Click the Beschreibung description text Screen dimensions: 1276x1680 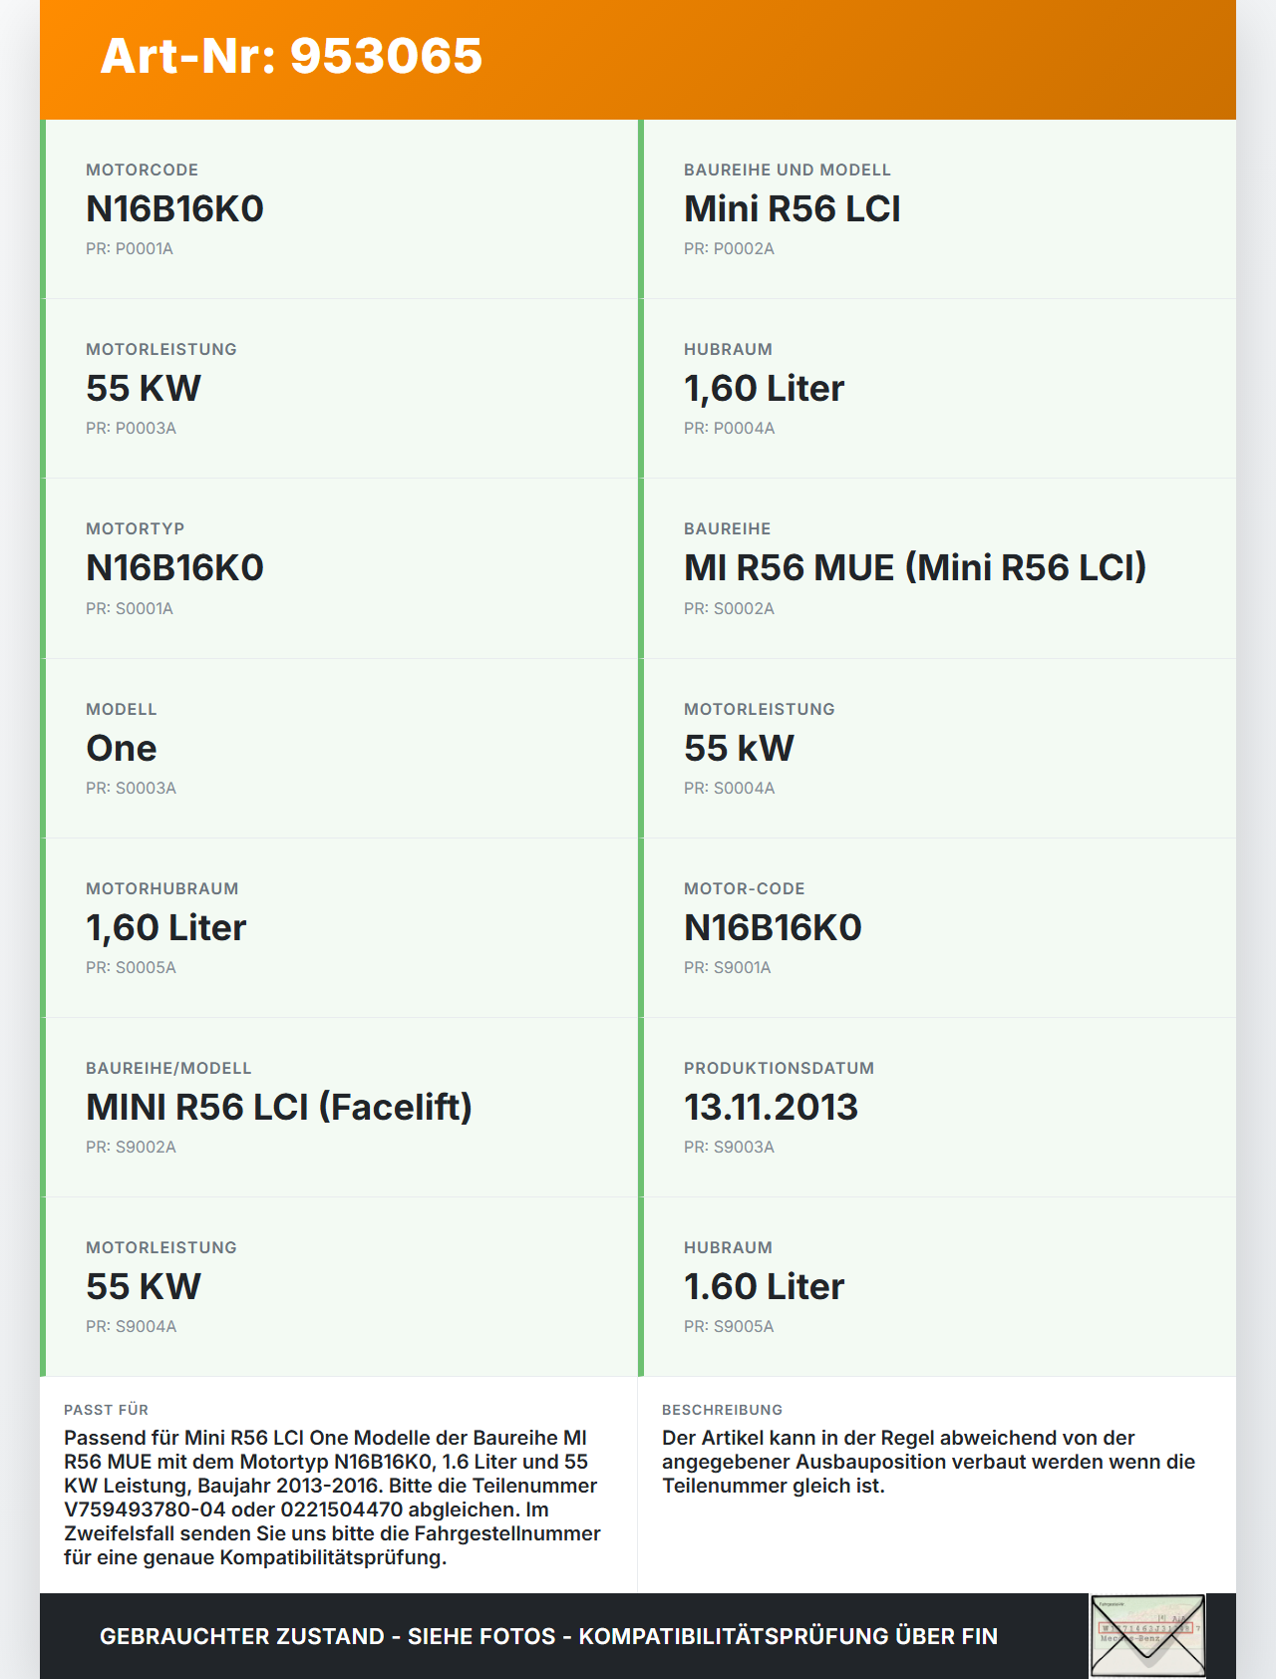click(928, 1462)
